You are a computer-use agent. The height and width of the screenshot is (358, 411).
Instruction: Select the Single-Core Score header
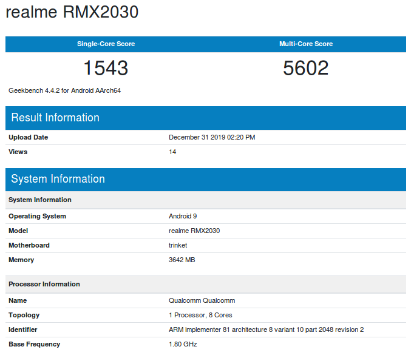[106, 44]
